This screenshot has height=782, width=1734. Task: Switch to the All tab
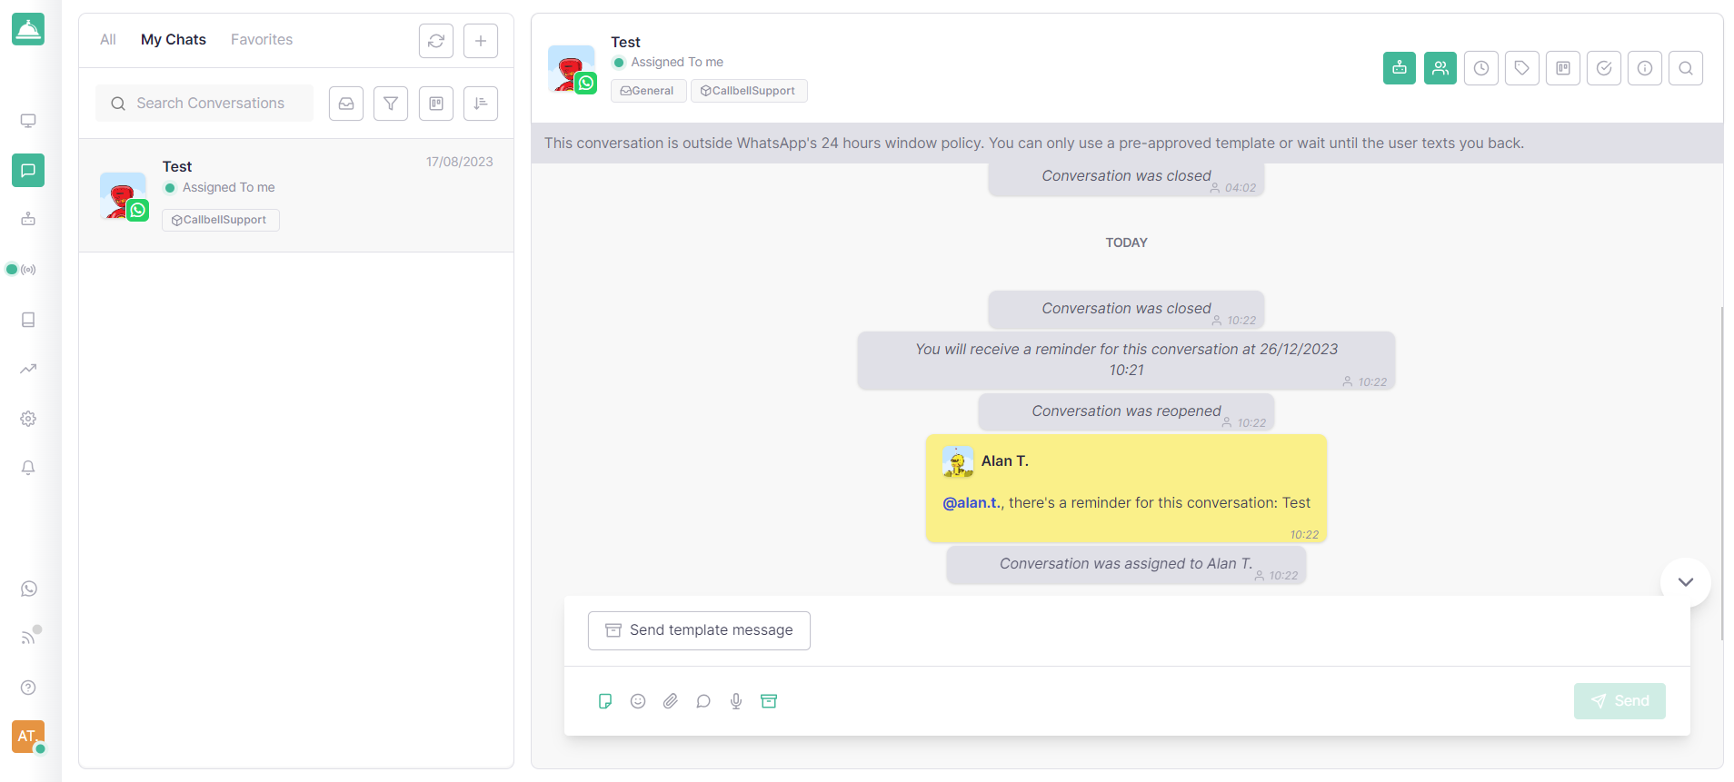[108, 40]
